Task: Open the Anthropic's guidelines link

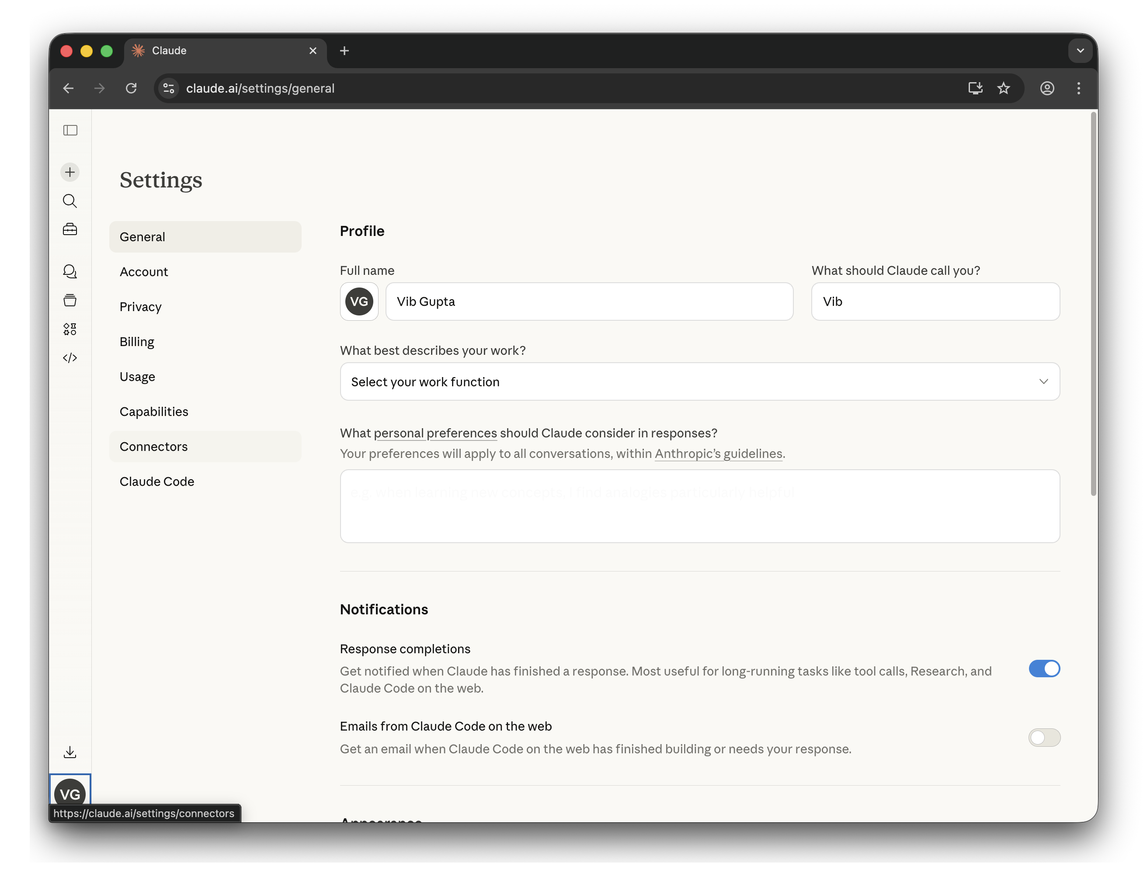Action: 718,454
